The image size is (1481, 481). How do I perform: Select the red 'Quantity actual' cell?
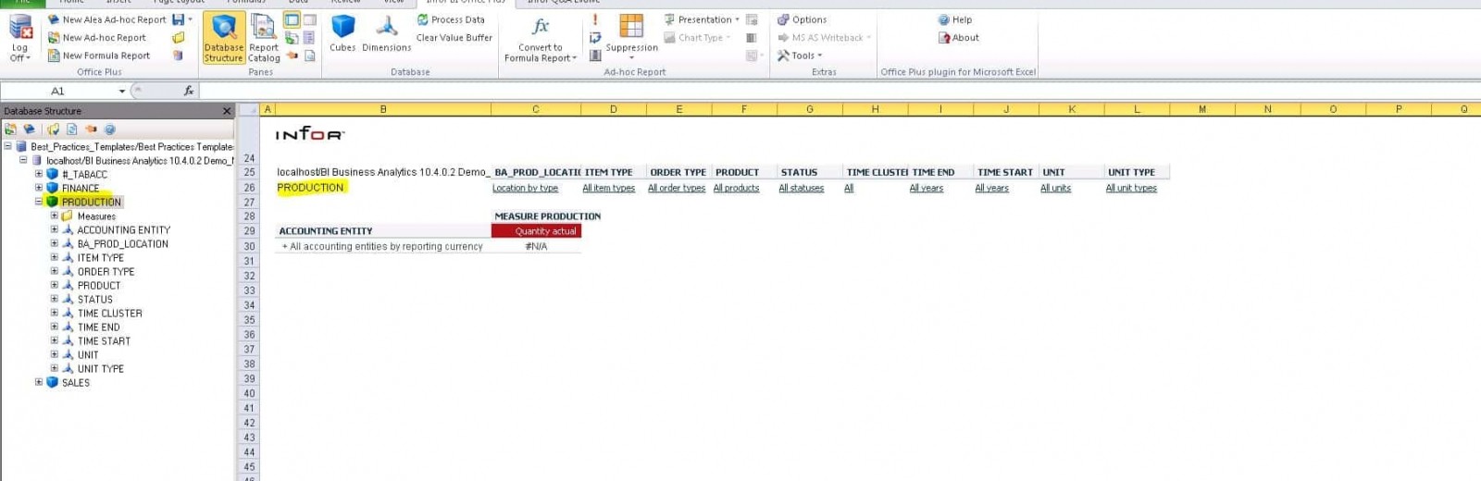pos(536,231)
